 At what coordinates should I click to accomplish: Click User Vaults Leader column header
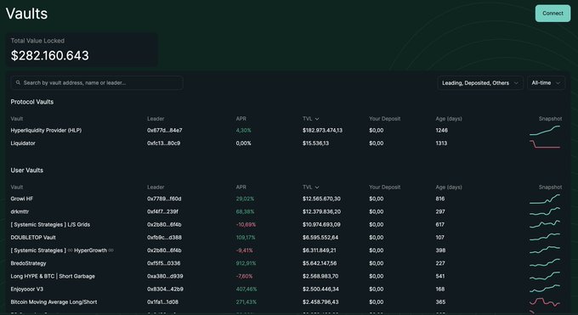point(156,187)
